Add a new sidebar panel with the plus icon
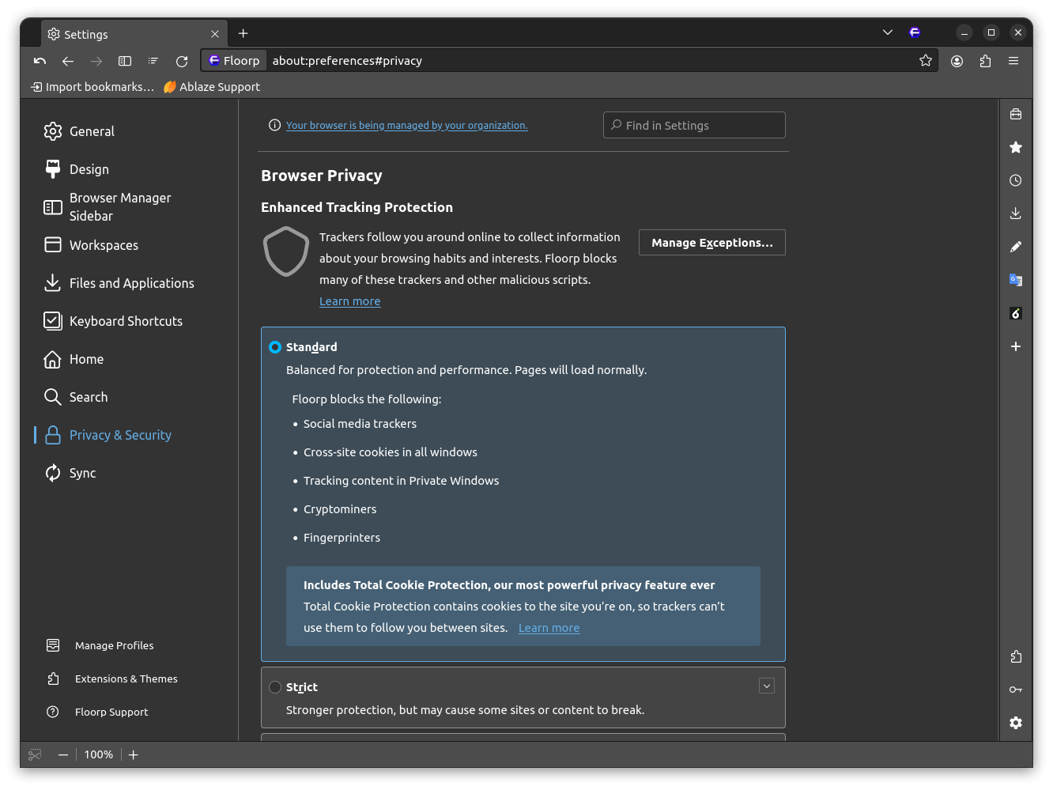The width and height of the screenshot is (1053, 790). (1016, 346)
